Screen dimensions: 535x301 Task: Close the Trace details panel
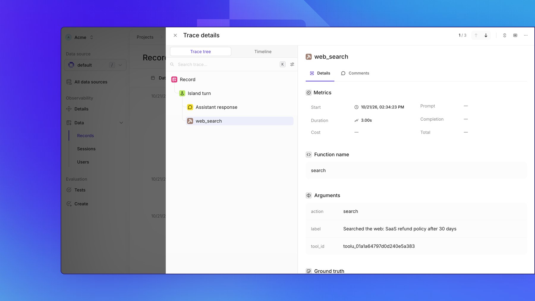[x=175, y=35]
